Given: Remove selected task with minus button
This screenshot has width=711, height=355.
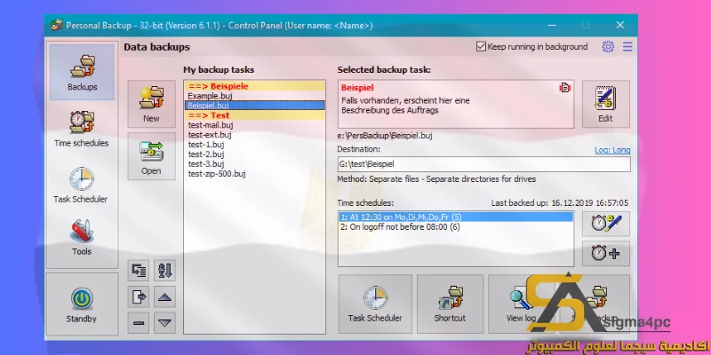Looking at the screenshot, I should pyautogui.click(x=139, y=323).
